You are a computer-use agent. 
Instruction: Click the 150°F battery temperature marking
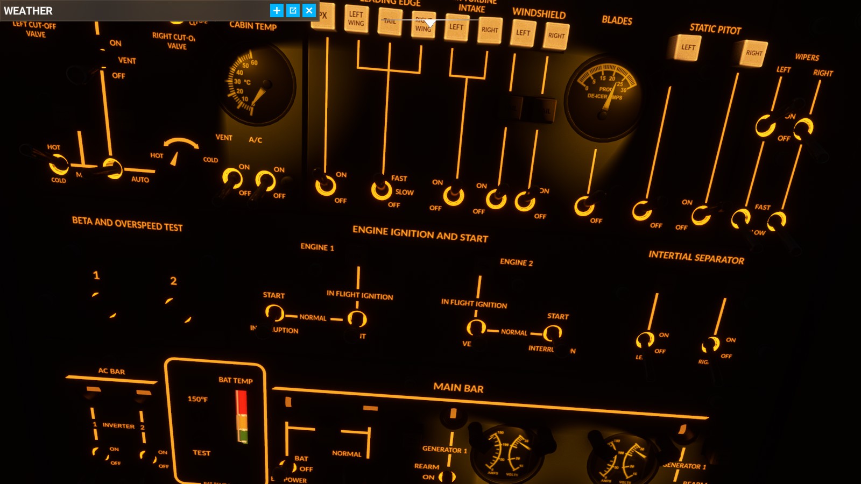[x=197, y=399]
